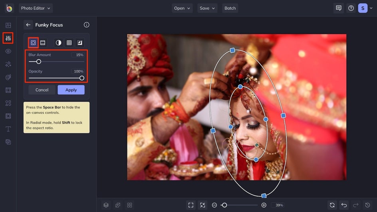Click the user avatar S
Viewport: 377px width, 212px height.
click(x=363, y=8)
